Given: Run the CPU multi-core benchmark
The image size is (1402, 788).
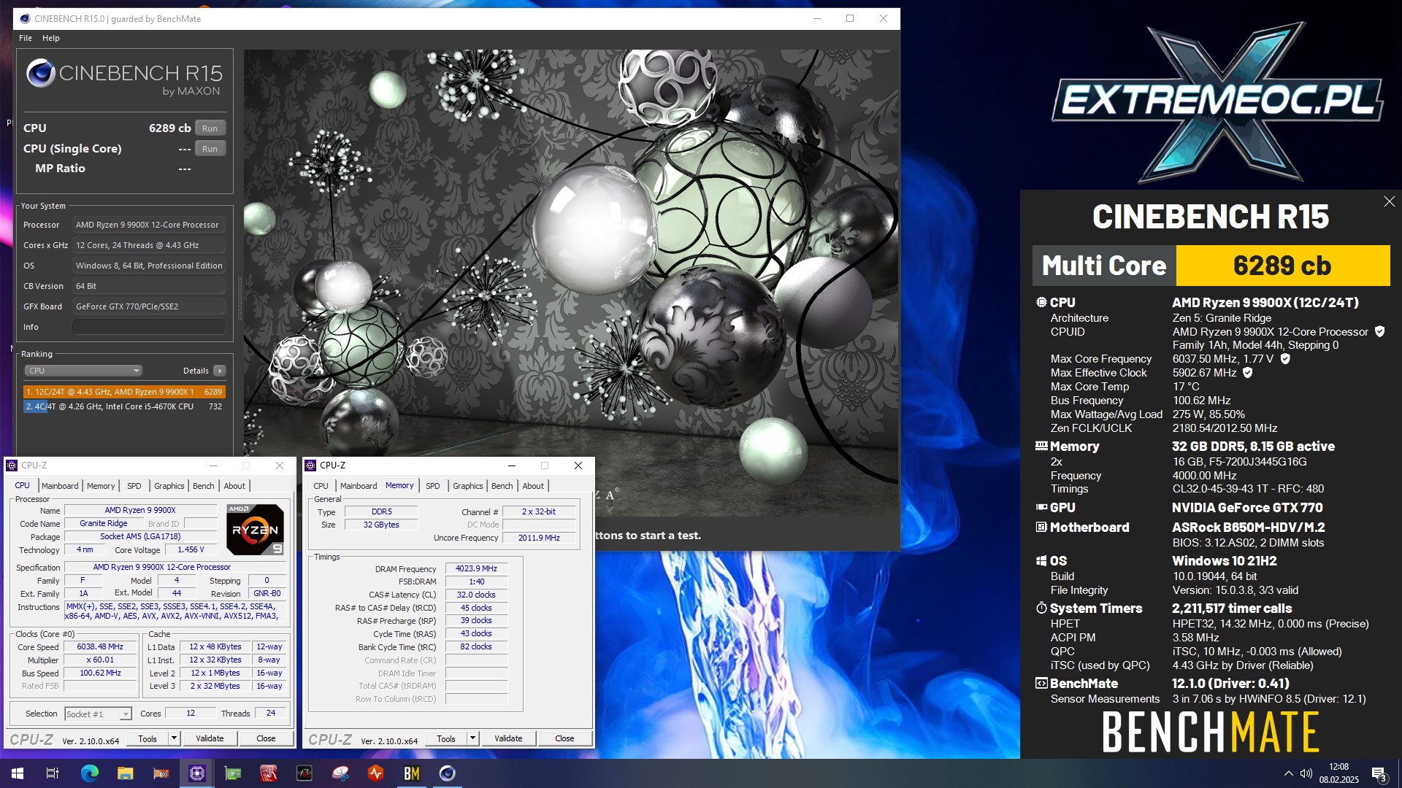Looking at the screenshot, I should [x=210, y=128].
